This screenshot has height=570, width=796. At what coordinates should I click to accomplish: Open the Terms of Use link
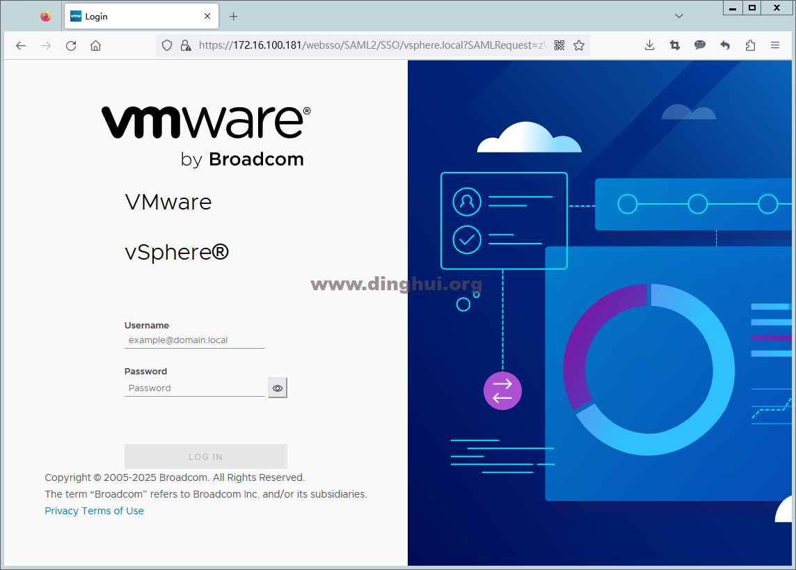113,511
